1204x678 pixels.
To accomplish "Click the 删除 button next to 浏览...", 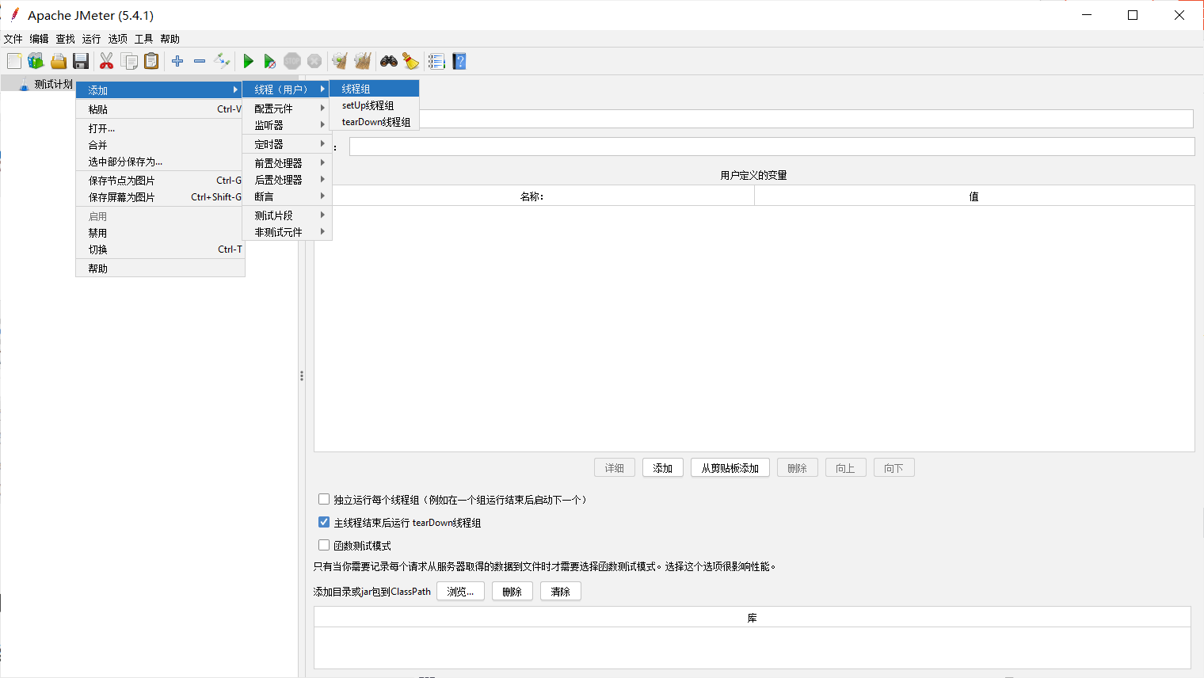I will coord(512,592).
